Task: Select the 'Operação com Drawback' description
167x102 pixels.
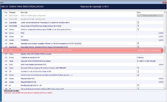Action: [x=51, y=43]
